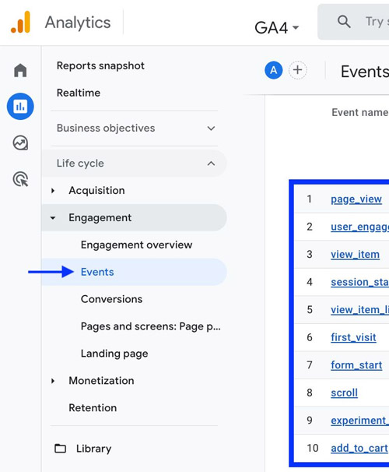Open the Explore icon in sidebar

[20, 143]
